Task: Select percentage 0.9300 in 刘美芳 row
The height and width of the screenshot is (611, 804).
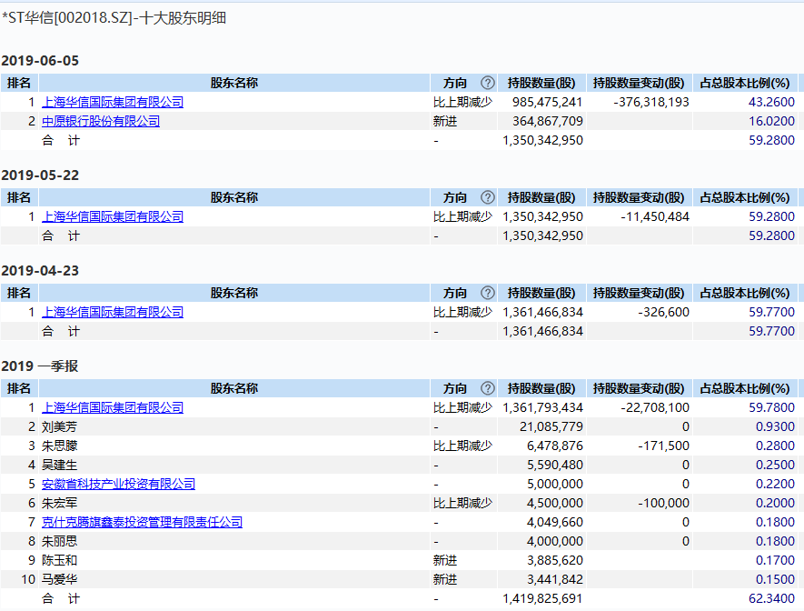Action: coord(775,426)
